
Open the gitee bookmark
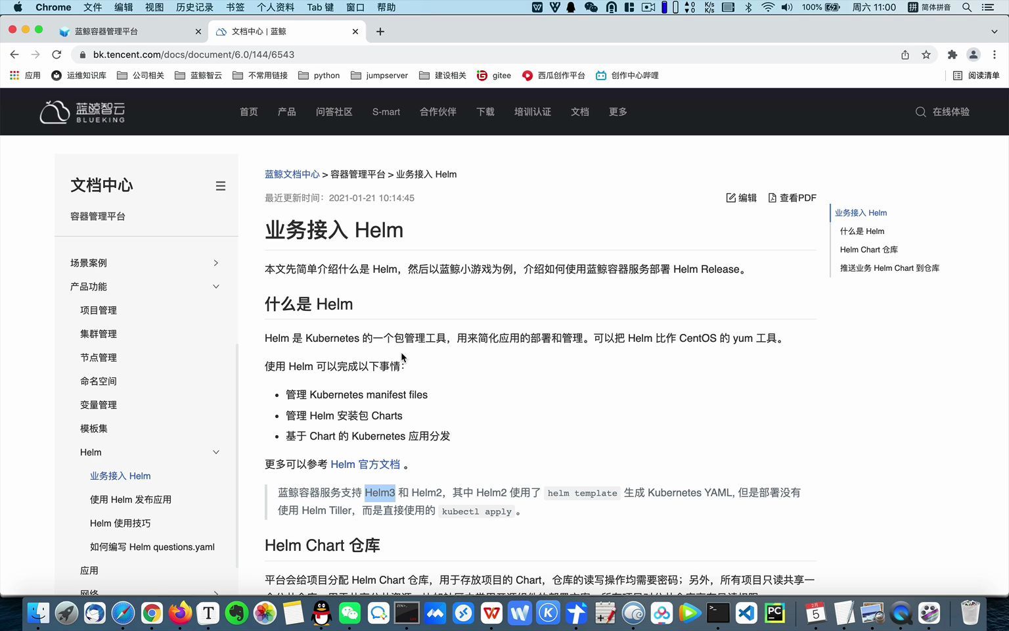(x=494, y=76)
